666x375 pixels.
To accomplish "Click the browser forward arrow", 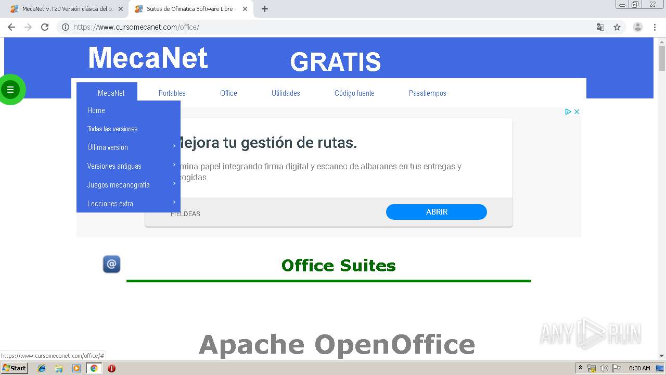I will (x=28, y=27).
